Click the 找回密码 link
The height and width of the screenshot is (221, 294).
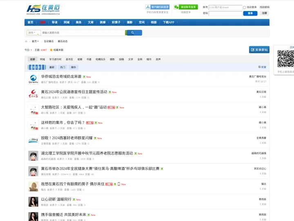264,7
